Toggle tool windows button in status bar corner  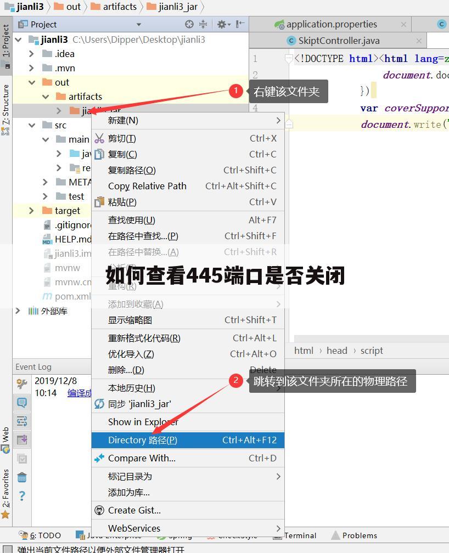[x=8, y=549]
